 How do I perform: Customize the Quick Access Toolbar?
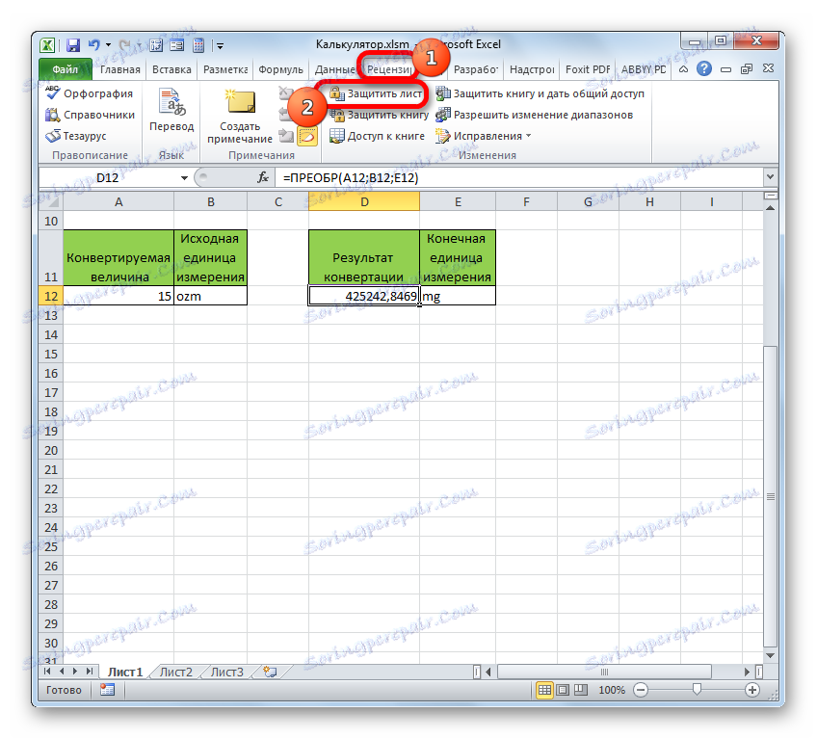click(x=221, y=46)
